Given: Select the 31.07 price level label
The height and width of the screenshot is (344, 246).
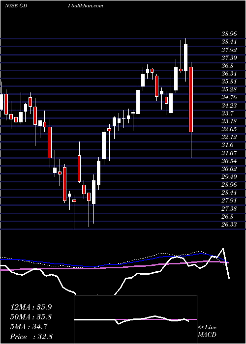Looking at the screenshot, I should click(x=229, y=153).
